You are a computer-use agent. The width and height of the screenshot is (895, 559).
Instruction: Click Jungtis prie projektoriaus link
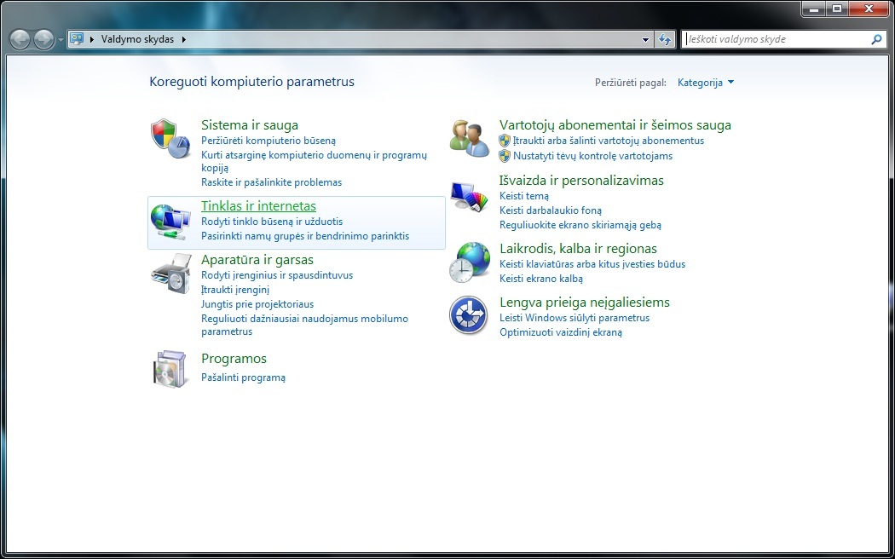click(x=257, y=304)
